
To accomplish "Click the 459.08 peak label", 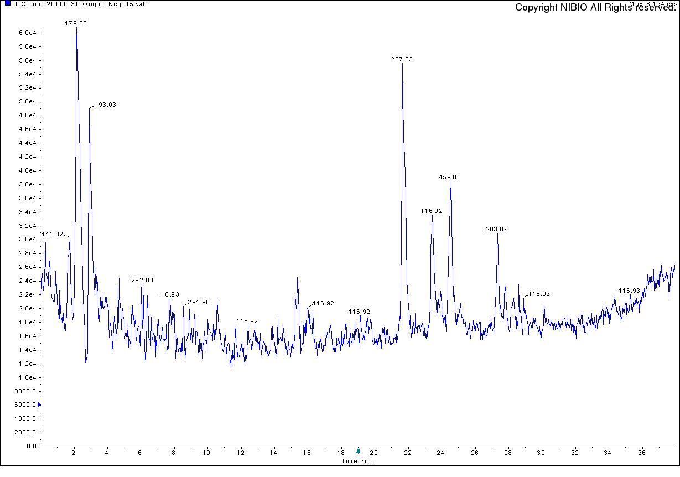I will point(450,178).
